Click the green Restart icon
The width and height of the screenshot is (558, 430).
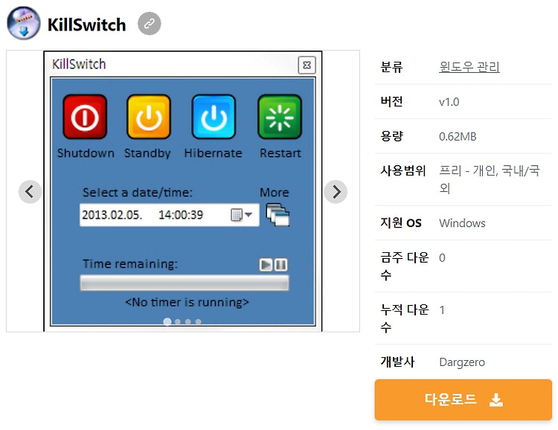(279, 117)
